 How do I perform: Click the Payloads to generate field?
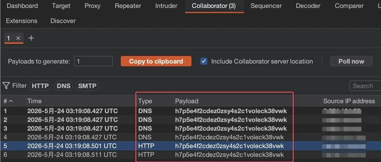click(93, 61)
